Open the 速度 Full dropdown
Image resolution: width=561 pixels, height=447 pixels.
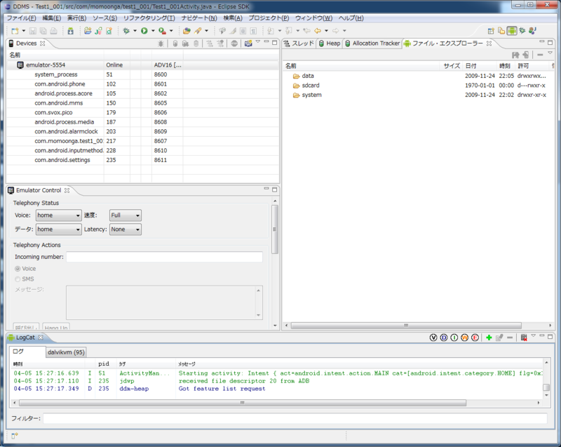pos(126,215)
